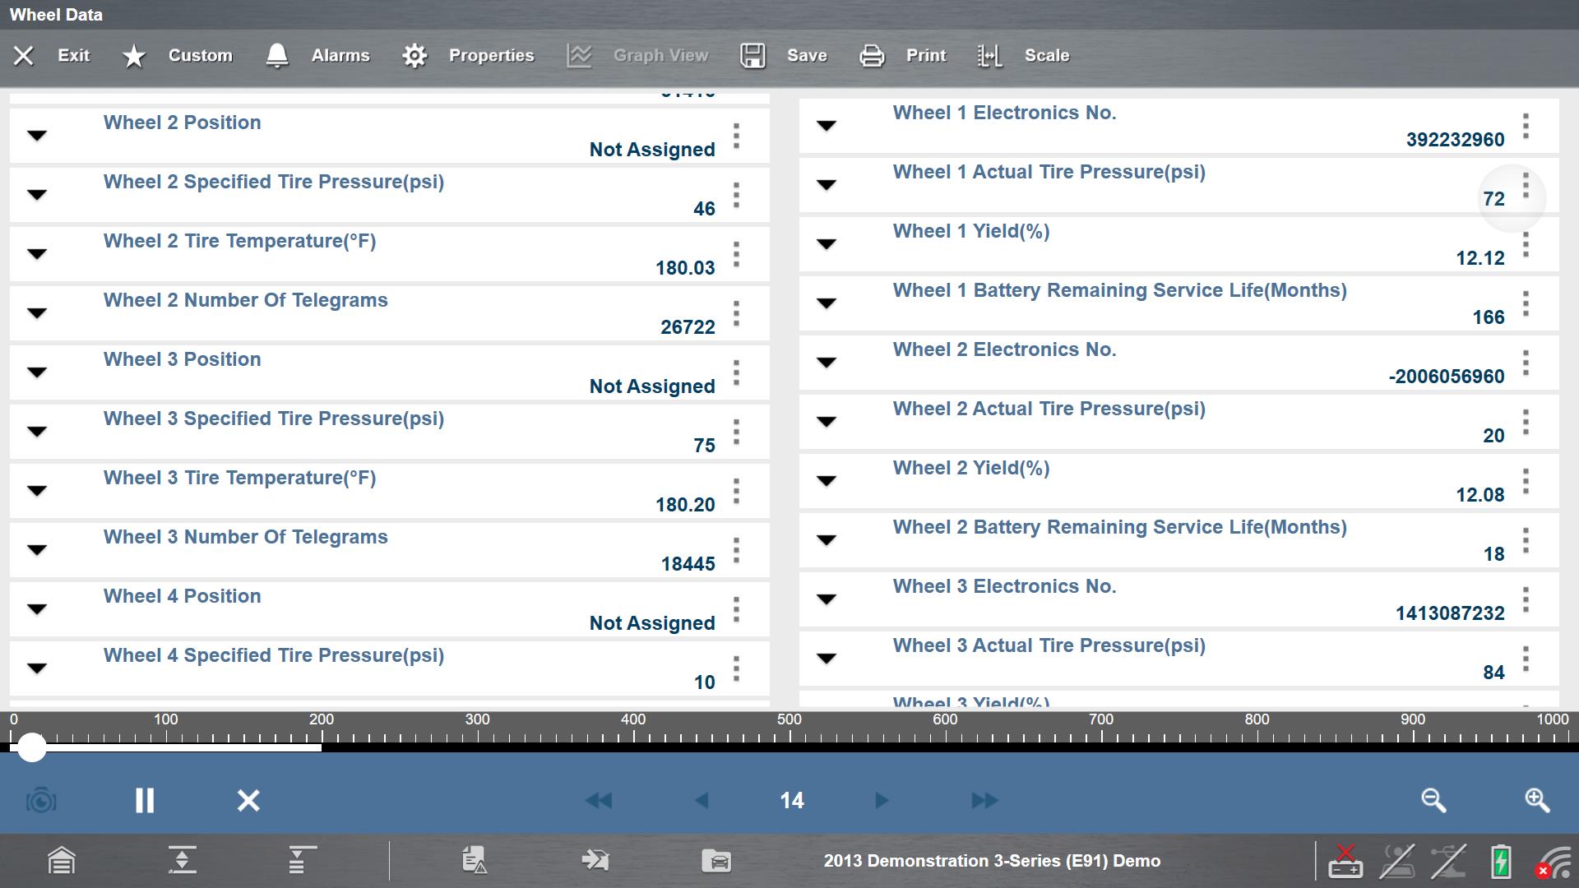Viewport: 1579px width, 888px height.
Task: Open options menu for Wheel 2 Electronics No.
Action: click(x=1526, y=363)
